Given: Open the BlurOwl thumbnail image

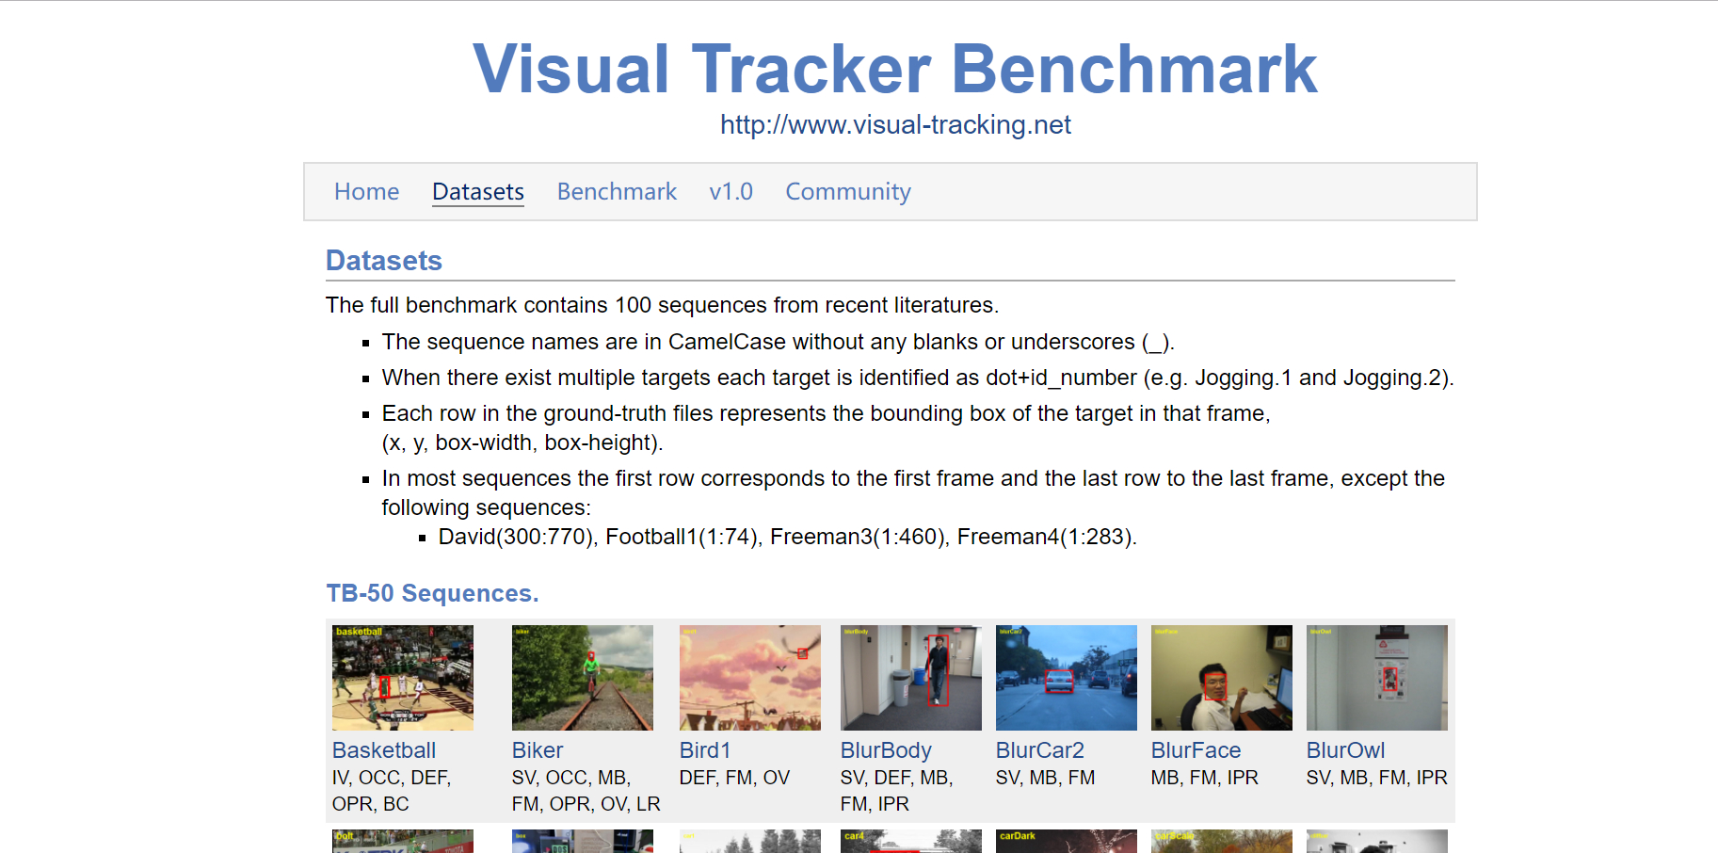Looking at the screenshot, I should pyautogui.click(x=1376, y=678).
